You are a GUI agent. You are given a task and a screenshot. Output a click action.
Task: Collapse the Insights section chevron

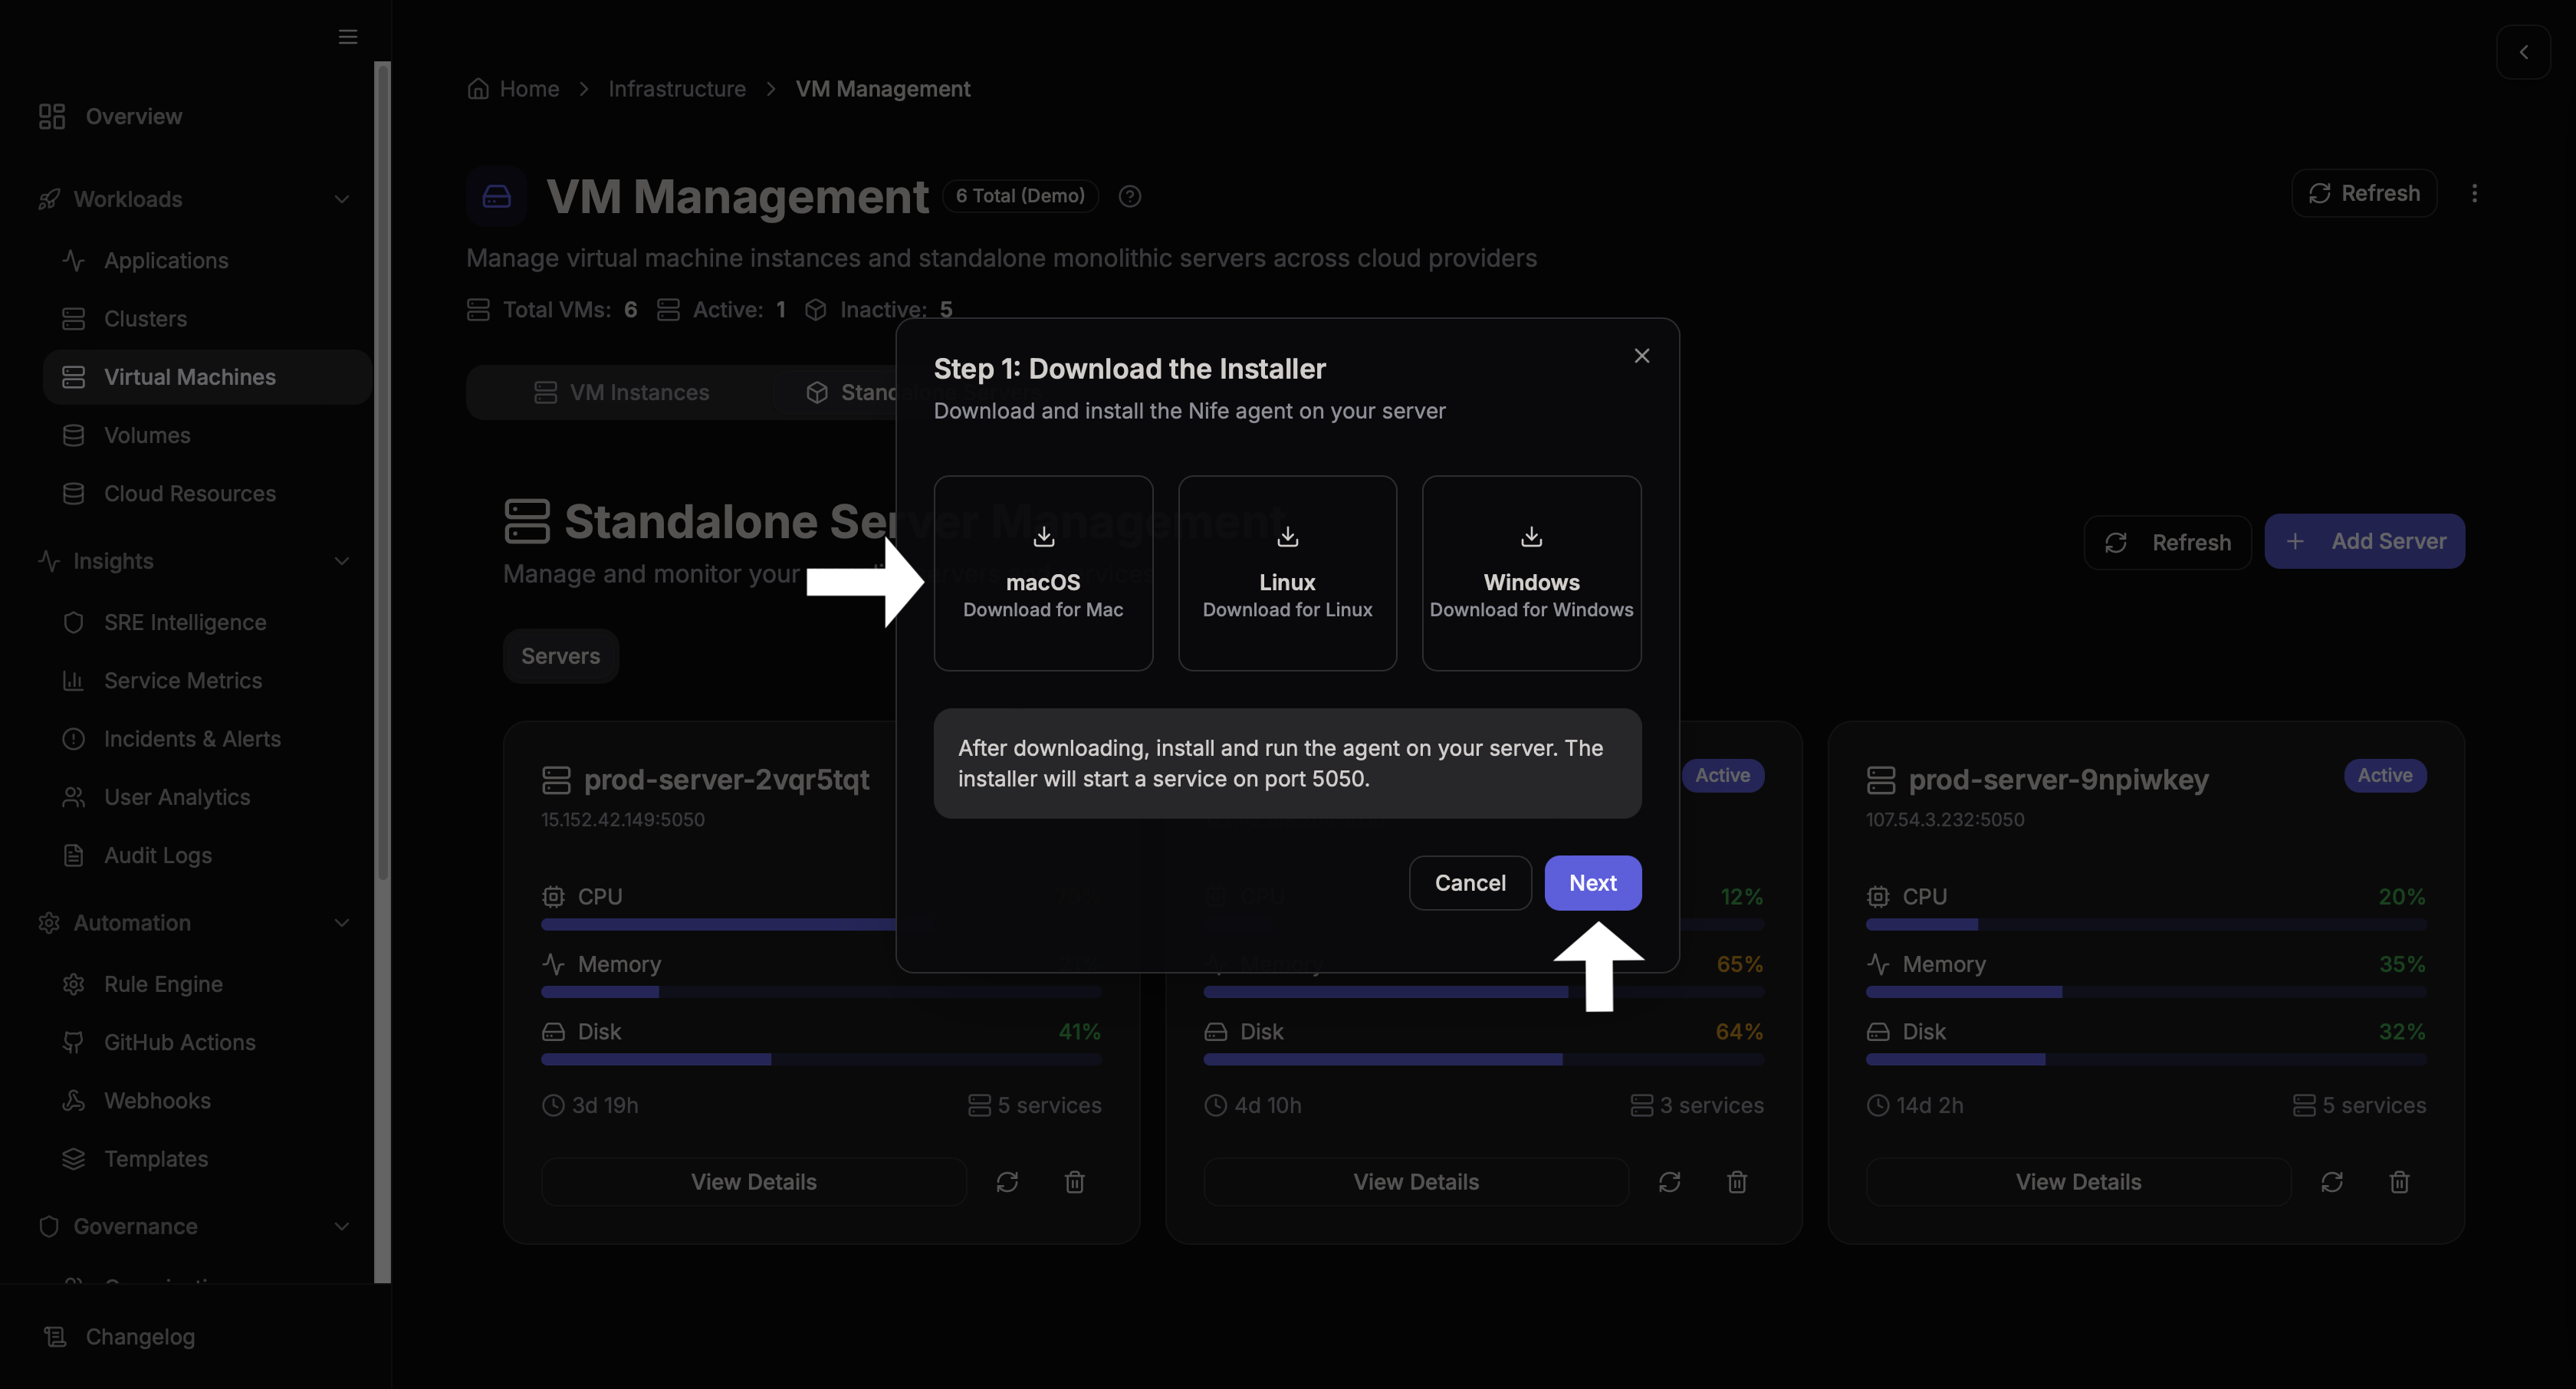pyautogui.click(x=341, y=561)
